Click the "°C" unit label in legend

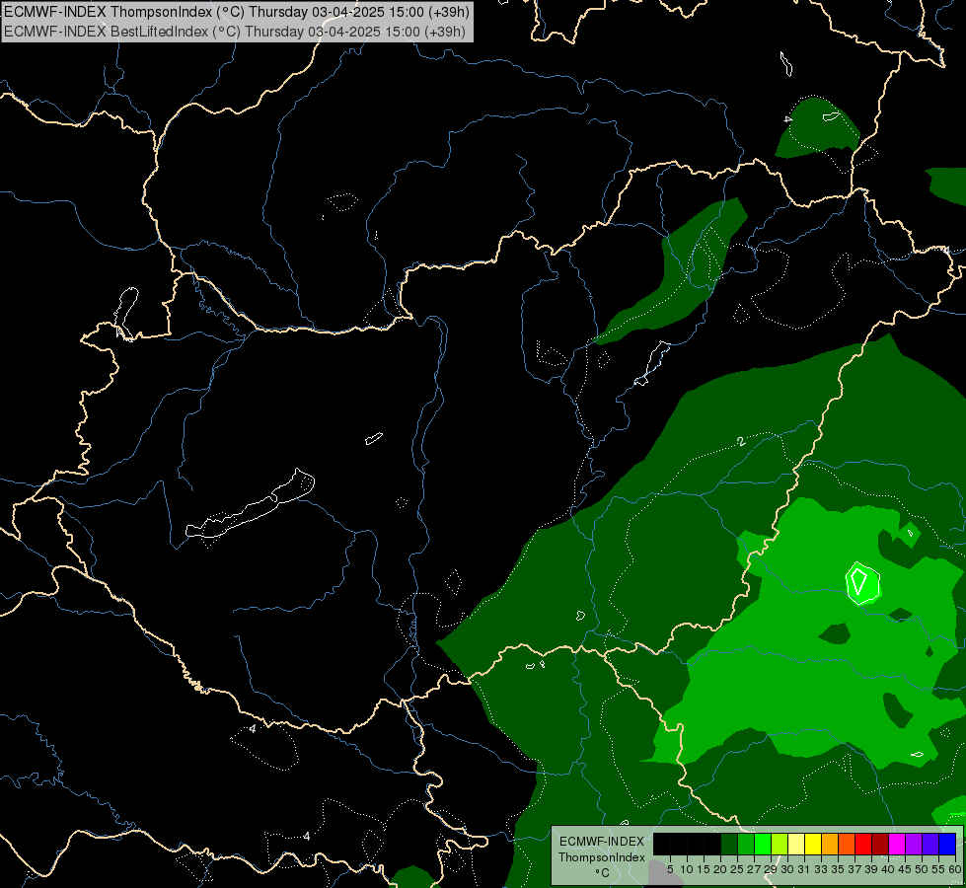(602, 872)
